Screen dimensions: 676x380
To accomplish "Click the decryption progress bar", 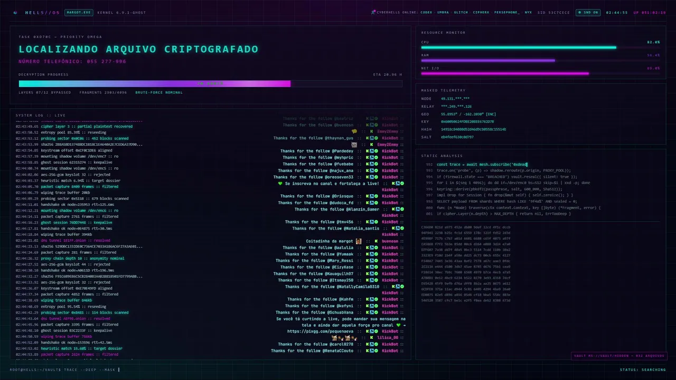I will (210, 83).
